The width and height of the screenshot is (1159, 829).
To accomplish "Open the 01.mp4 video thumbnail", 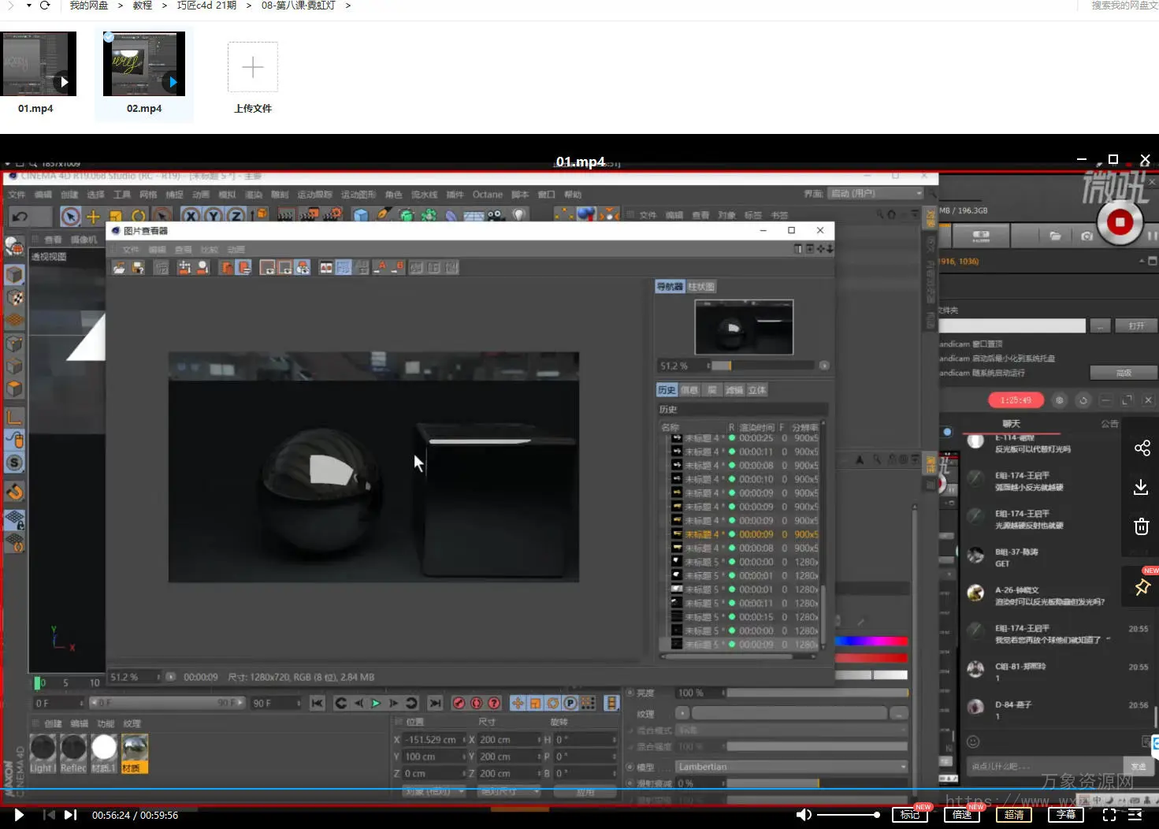I will [39, 64].
